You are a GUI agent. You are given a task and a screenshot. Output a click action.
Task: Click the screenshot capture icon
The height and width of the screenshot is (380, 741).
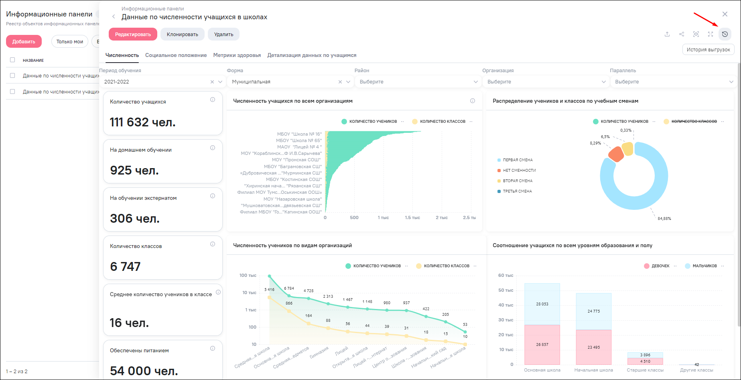[x=696, y=34]
